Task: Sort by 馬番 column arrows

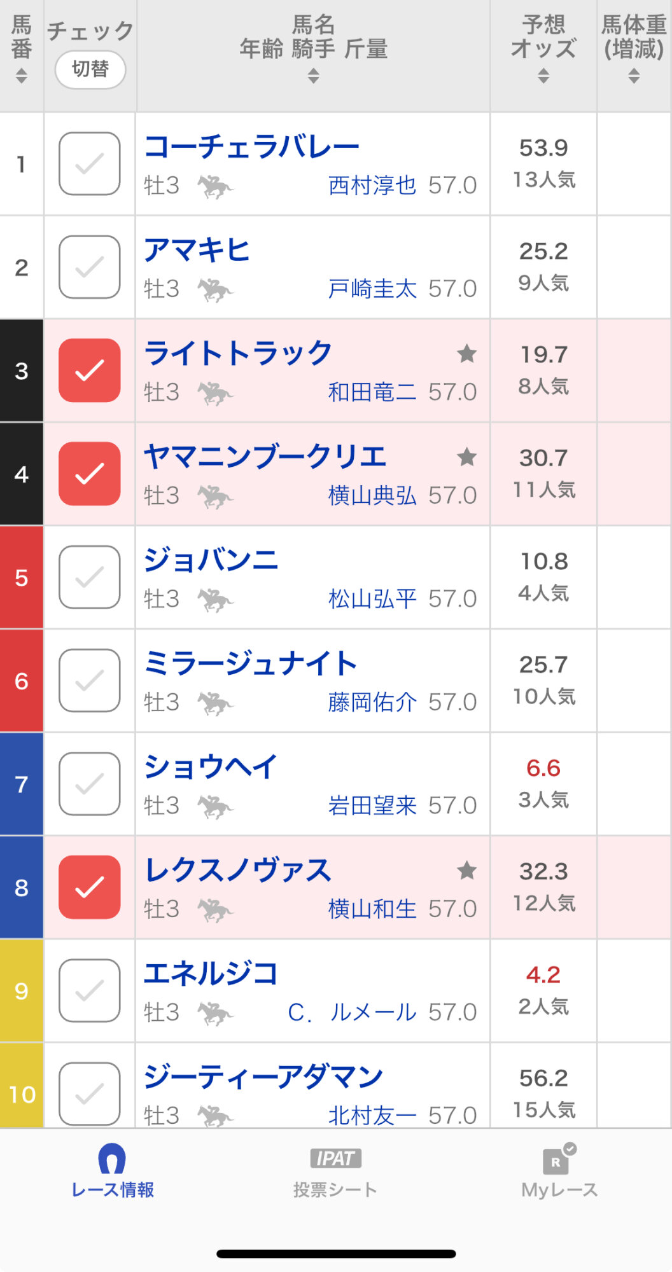Action: click(22, 76)
